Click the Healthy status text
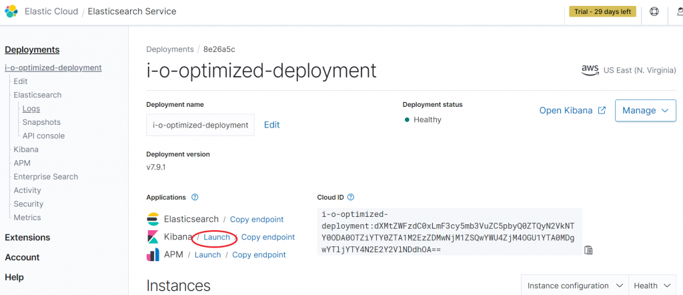 428,119
